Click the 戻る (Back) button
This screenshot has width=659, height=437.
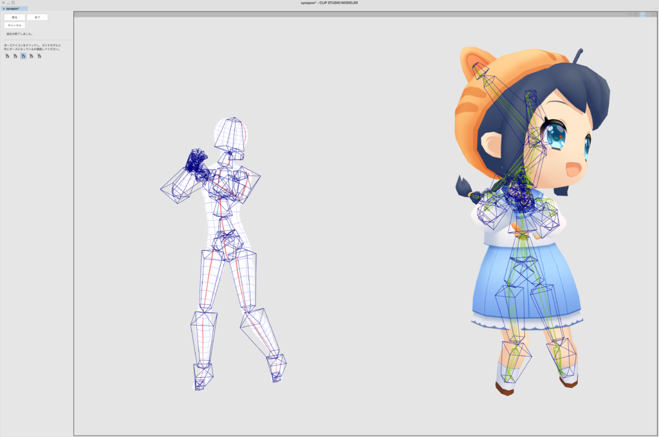[x=15, y=17]
